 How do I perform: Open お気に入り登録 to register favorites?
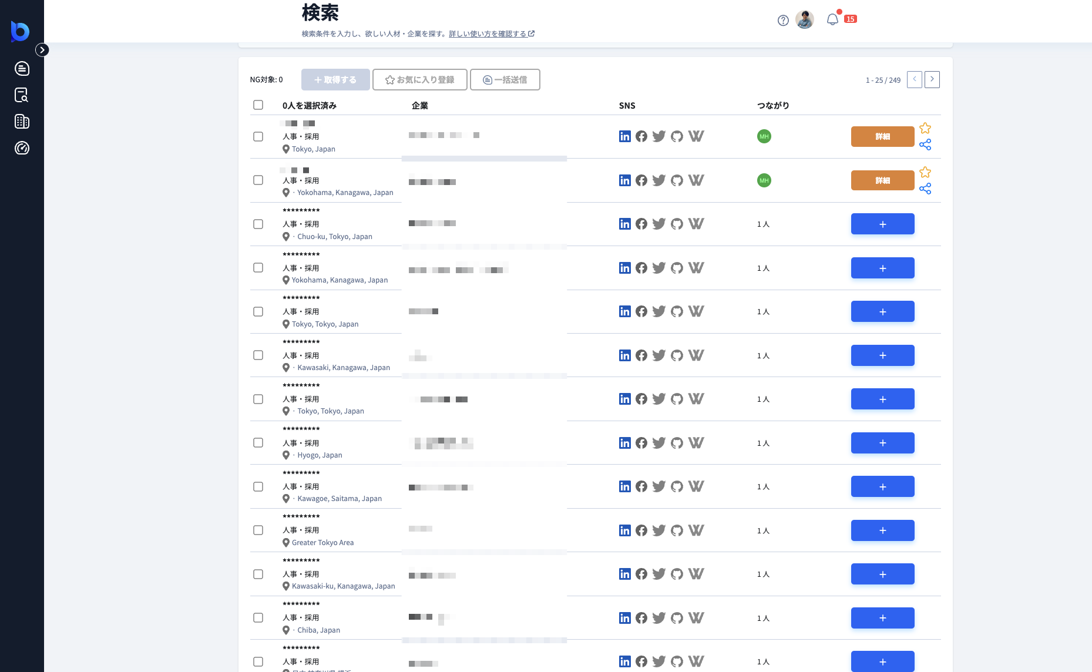419,79
